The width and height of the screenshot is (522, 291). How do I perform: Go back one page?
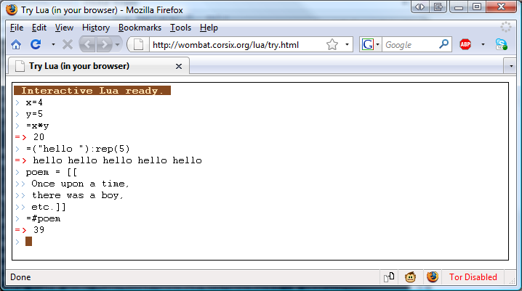87,44
